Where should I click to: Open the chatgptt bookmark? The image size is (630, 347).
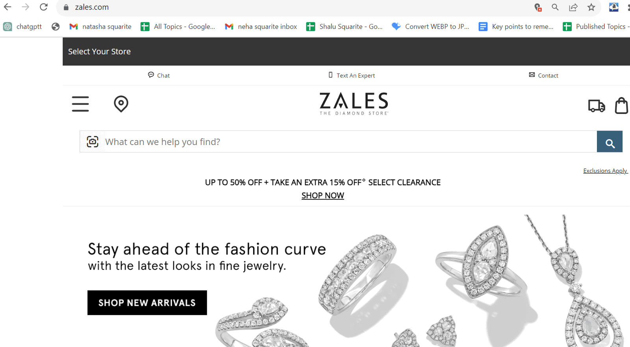pos(23,26)
